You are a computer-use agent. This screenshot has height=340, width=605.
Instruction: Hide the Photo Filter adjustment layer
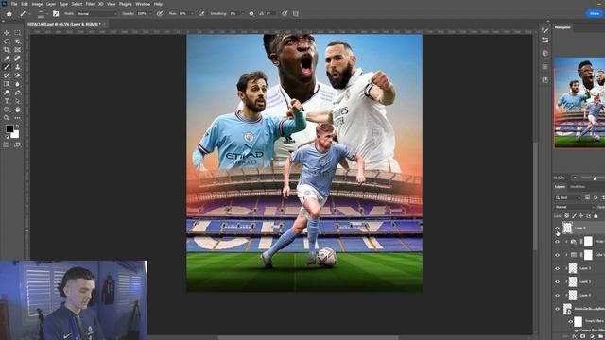(x=557, y=242)
